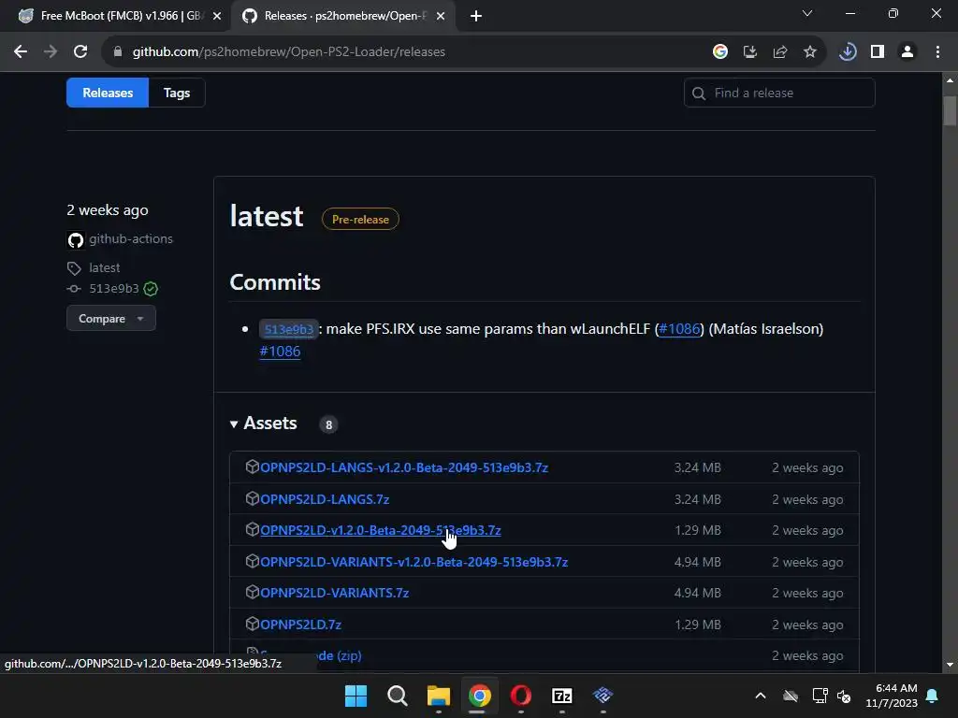
Task: Download OPNPS2LD-LANGS-v1.2.0-Beta-2049-513e9b3.7z
Action: pyautogui.click(x=404, y=467)
